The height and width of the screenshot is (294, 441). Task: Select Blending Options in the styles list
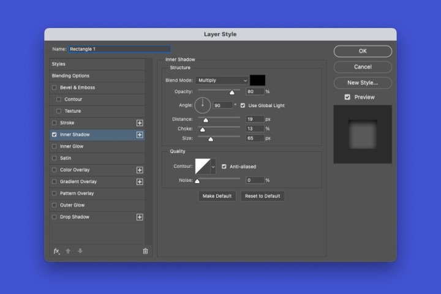70,76
